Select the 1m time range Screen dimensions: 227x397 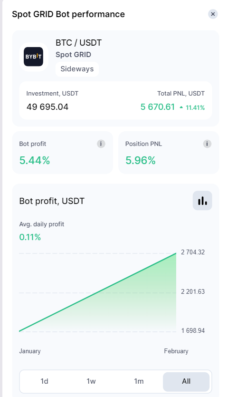139,381
